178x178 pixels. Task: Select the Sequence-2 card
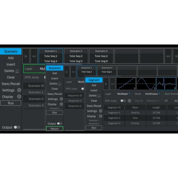point(107,72)
